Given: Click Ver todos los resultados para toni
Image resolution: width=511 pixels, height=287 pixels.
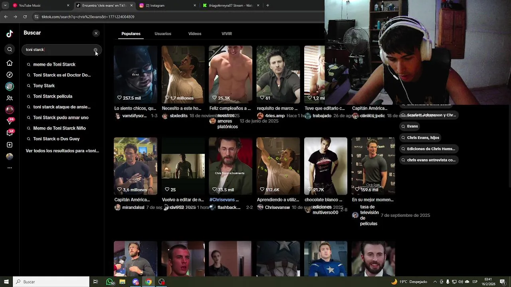Looking at the screenshot, I should click(62, 151).
